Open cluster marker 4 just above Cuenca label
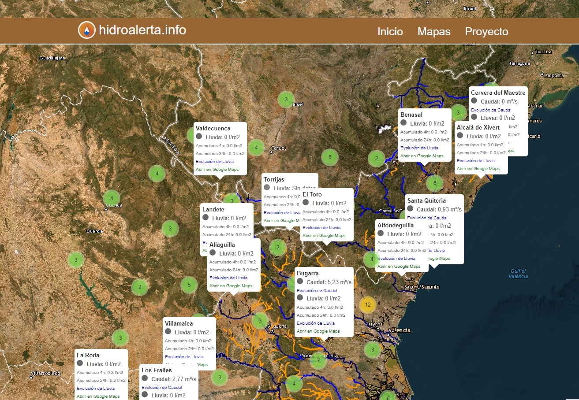This screenshot has height=400, width=579. click(112, 198)
